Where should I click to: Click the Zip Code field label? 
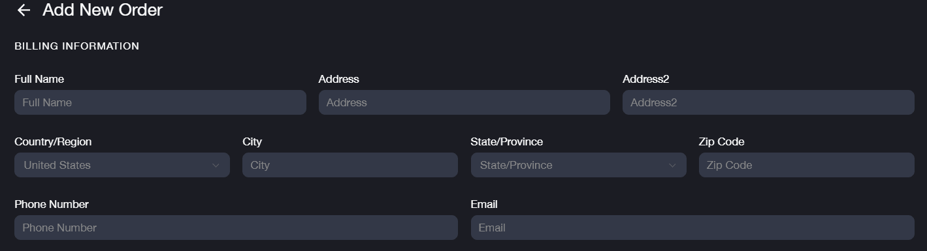tap(722, 141)
